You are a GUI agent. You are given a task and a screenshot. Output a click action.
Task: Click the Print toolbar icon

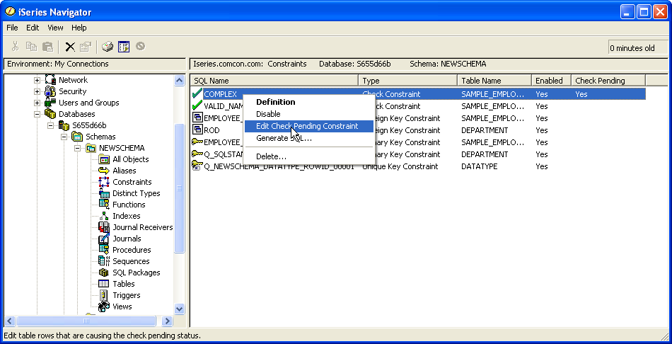108,46
